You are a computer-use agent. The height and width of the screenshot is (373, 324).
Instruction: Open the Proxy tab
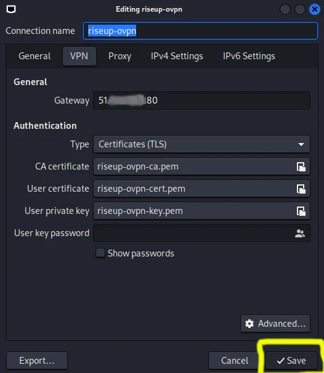119,56
